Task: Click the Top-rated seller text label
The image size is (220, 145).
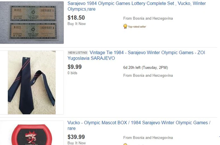Action: click(137, 27)
